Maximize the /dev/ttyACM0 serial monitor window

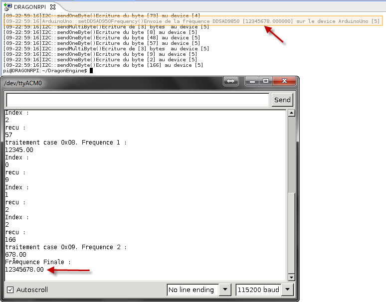266,81
